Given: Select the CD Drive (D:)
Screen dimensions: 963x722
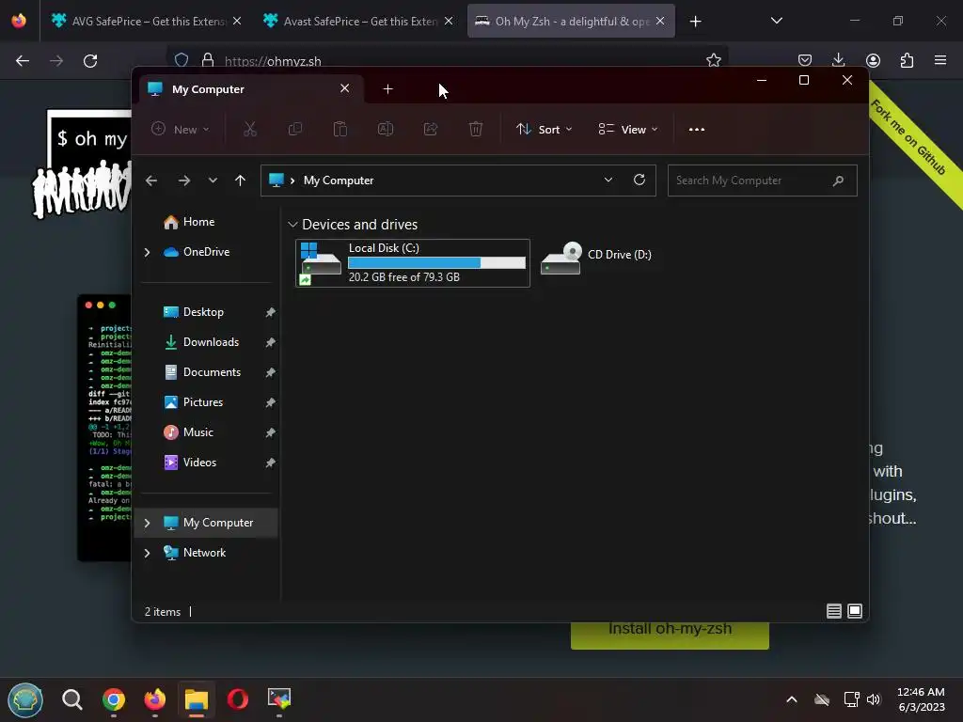Looking at the screenshot, I should coord(597,259).
